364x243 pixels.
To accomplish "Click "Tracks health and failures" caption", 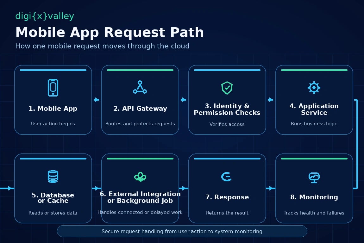I will coord(314,213).
